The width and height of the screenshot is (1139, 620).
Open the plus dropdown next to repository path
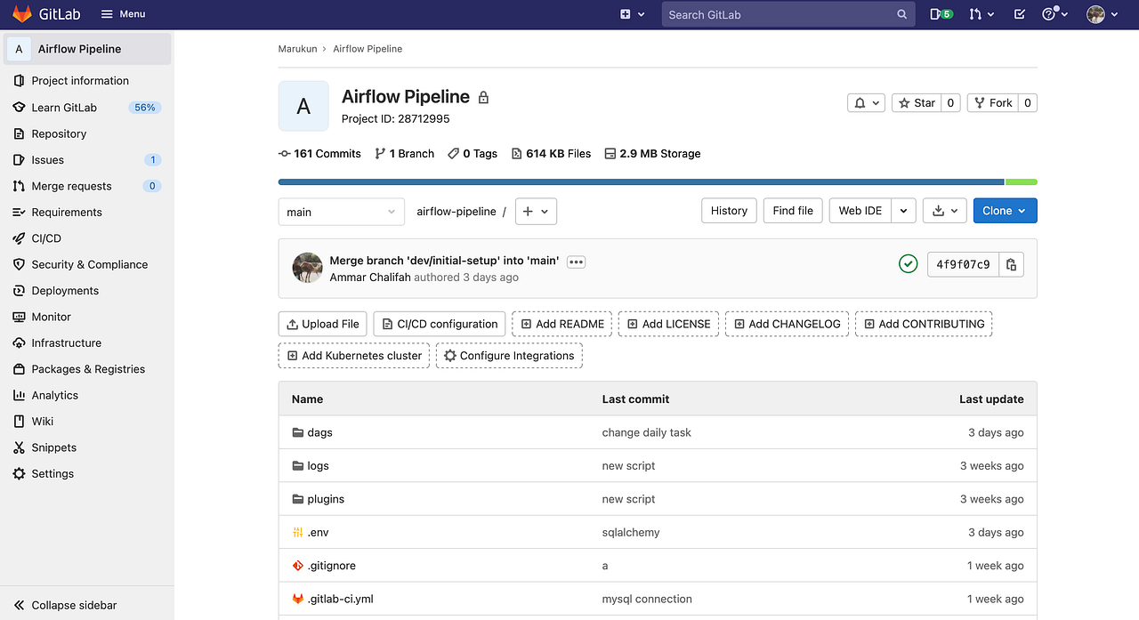535,211
